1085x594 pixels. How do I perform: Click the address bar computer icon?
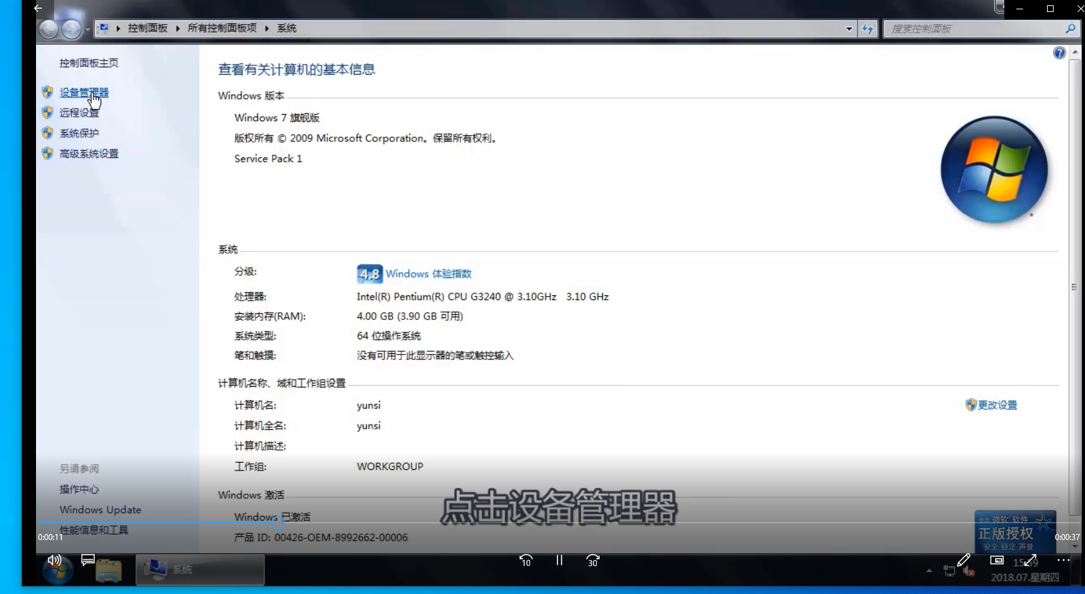pyautogui.click(x=103, y=28)
